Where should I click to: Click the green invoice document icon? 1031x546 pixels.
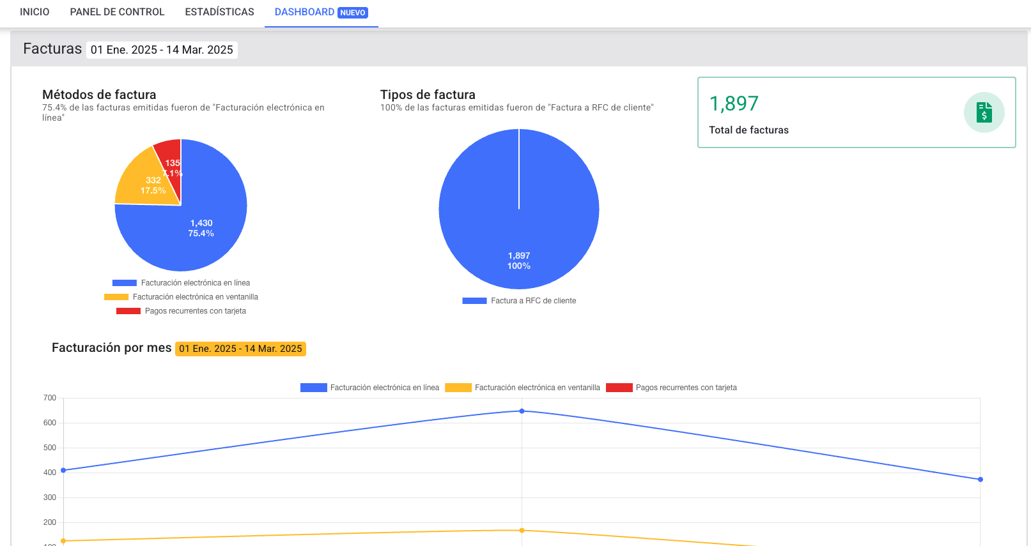tap(984, 112)
